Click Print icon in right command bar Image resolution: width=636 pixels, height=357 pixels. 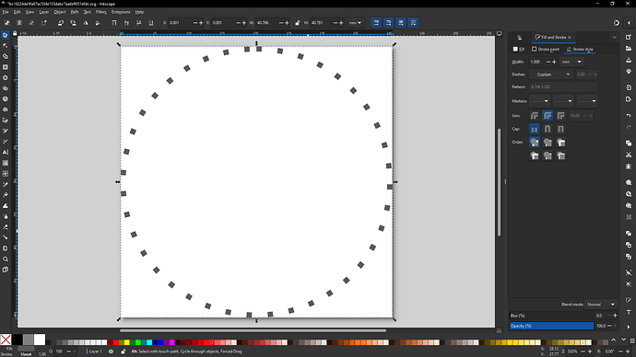[629, 72]
